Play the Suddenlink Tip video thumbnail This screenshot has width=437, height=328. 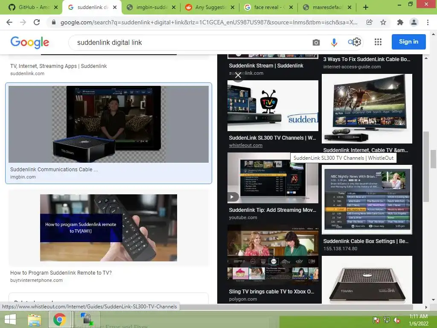[273, 178]
